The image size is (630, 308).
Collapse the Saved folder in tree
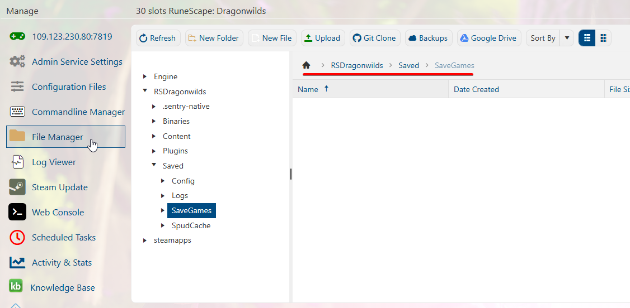pos(154,166)
